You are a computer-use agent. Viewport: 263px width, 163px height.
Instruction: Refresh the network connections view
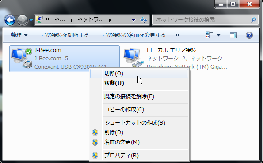pos(144,20)
